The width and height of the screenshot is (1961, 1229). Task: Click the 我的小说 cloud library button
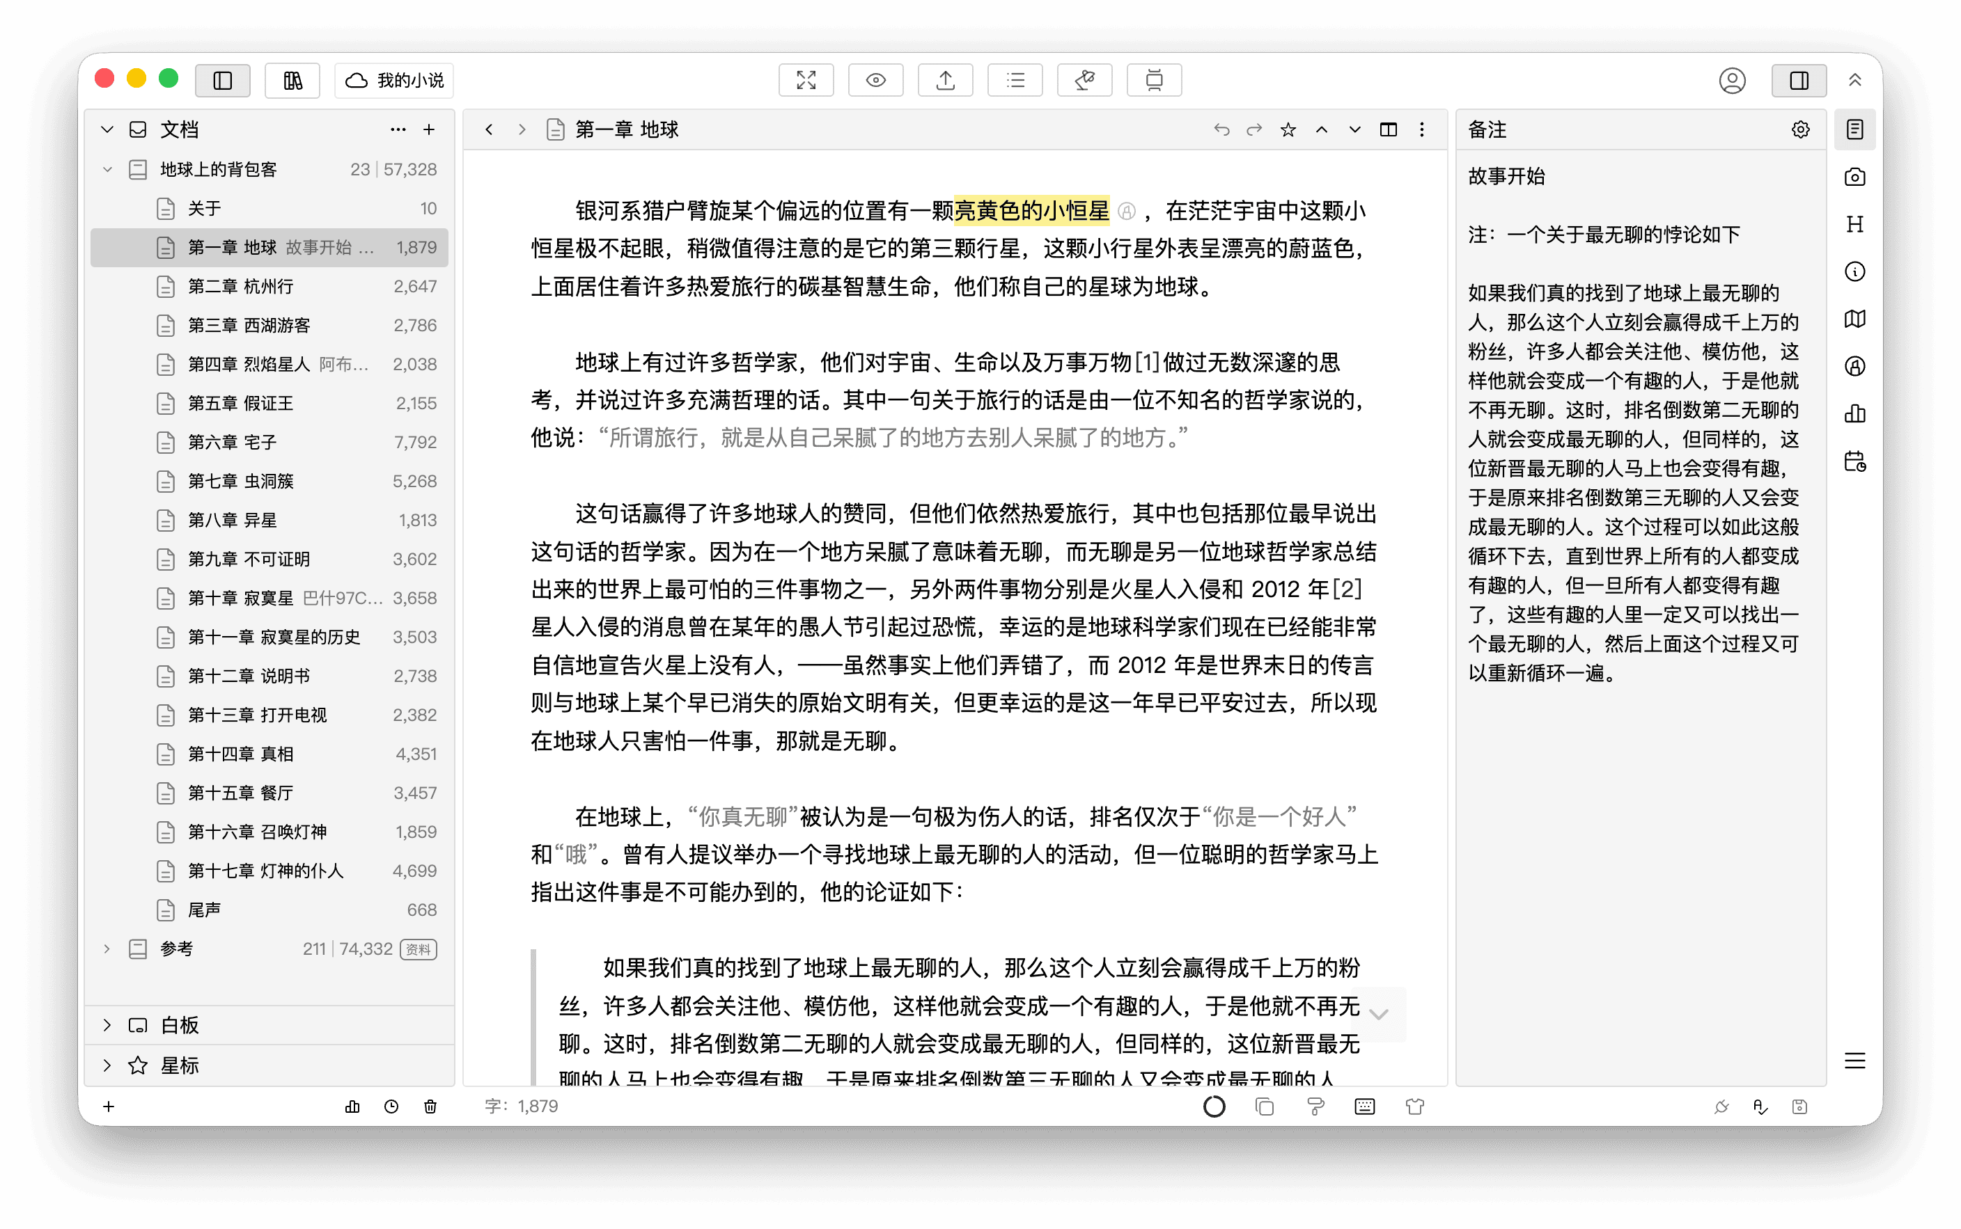[x=394, y=79]
